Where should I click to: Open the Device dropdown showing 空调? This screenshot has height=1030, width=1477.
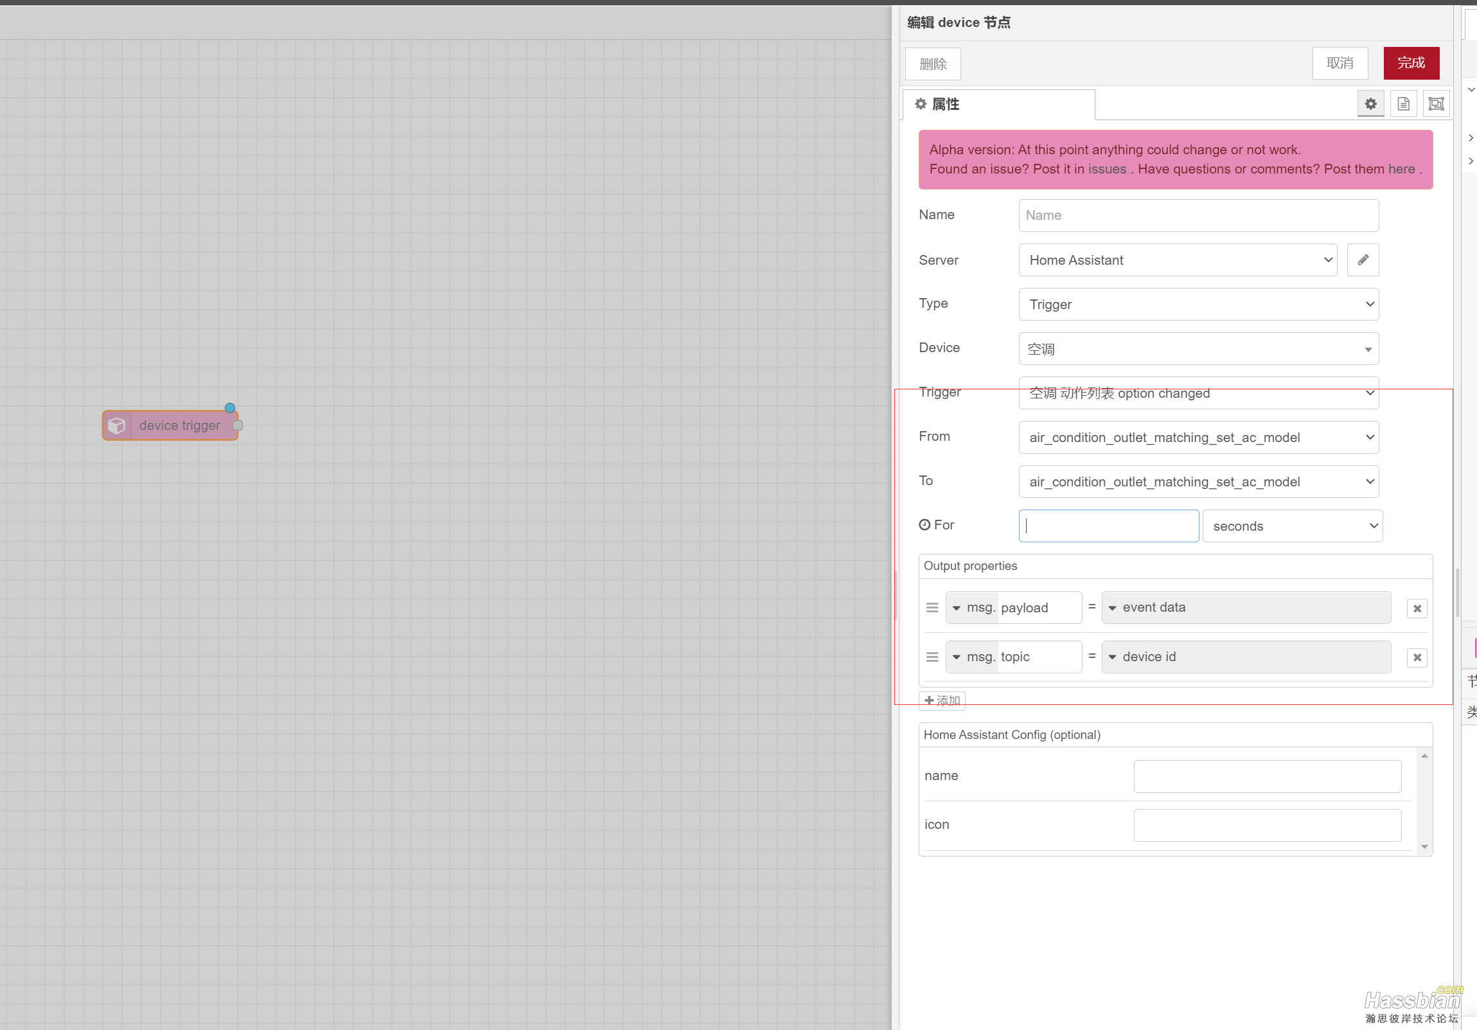click(1198, 349)
